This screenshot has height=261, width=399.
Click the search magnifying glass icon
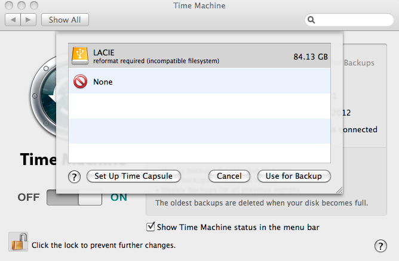pyautogui.click(x=312, y=20)
